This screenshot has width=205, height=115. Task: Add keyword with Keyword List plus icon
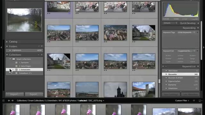pyautogui.click(x=163, y=66)
